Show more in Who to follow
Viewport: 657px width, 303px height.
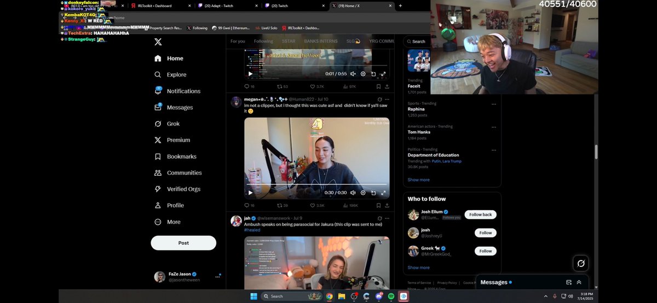418,268
